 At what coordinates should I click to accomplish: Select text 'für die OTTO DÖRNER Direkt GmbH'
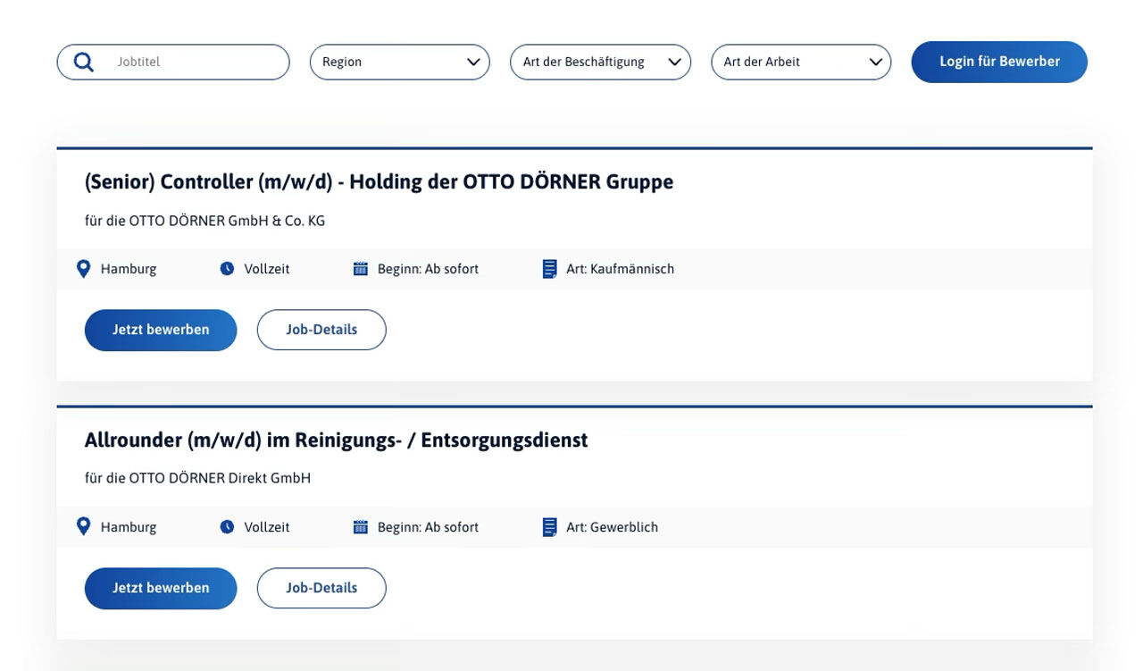pyautogui.click(x=197, y=478)
